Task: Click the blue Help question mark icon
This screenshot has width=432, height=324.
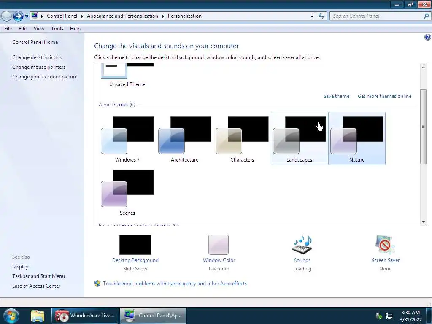Action: point(428,37)
